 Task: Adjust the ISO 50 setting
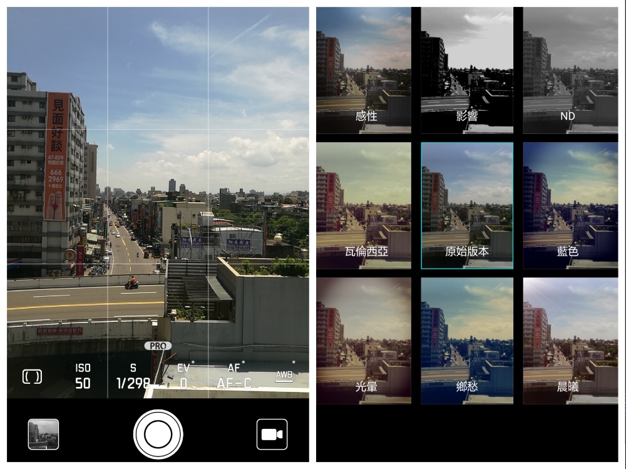pos(83,376)
